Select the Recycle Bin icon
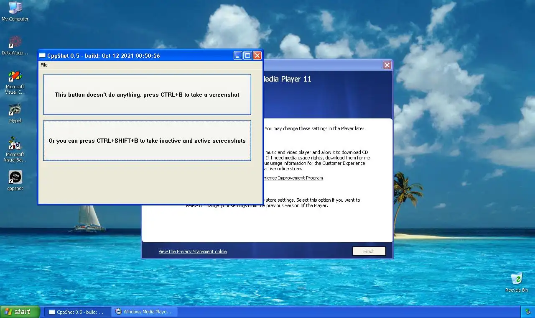 pyautogui.click(x=517, y=282)
